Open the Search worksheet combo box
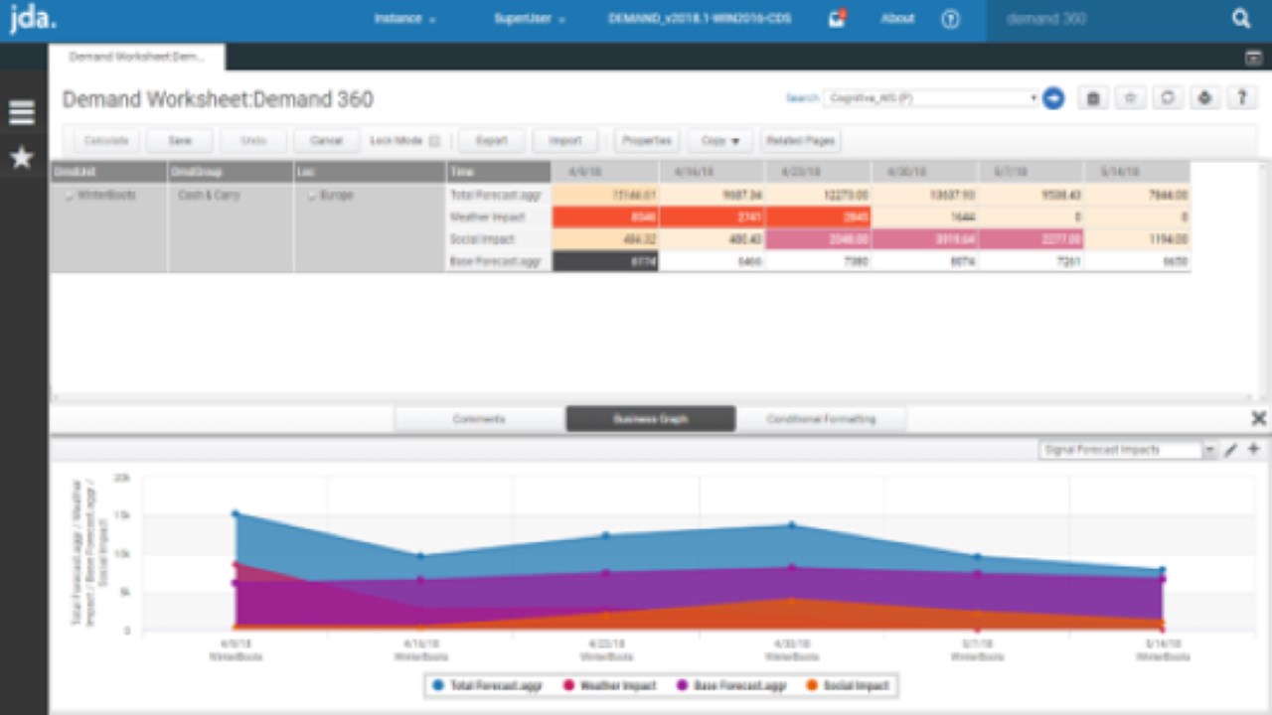 [931, 98]
